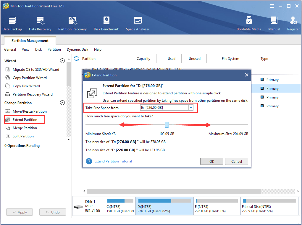Close the Extend Partition dialog
Screen dimensions: 302x225
pos(246,75)
